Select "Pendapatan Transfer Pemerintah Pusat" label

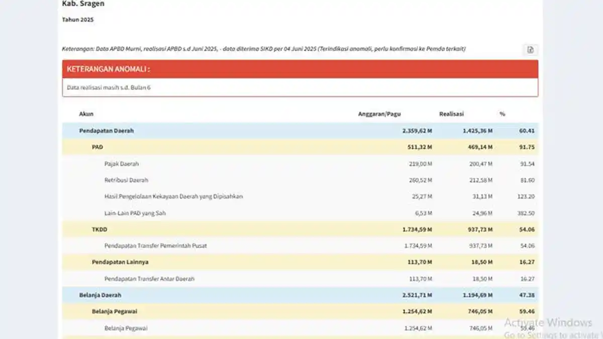(x=155, y=246)
